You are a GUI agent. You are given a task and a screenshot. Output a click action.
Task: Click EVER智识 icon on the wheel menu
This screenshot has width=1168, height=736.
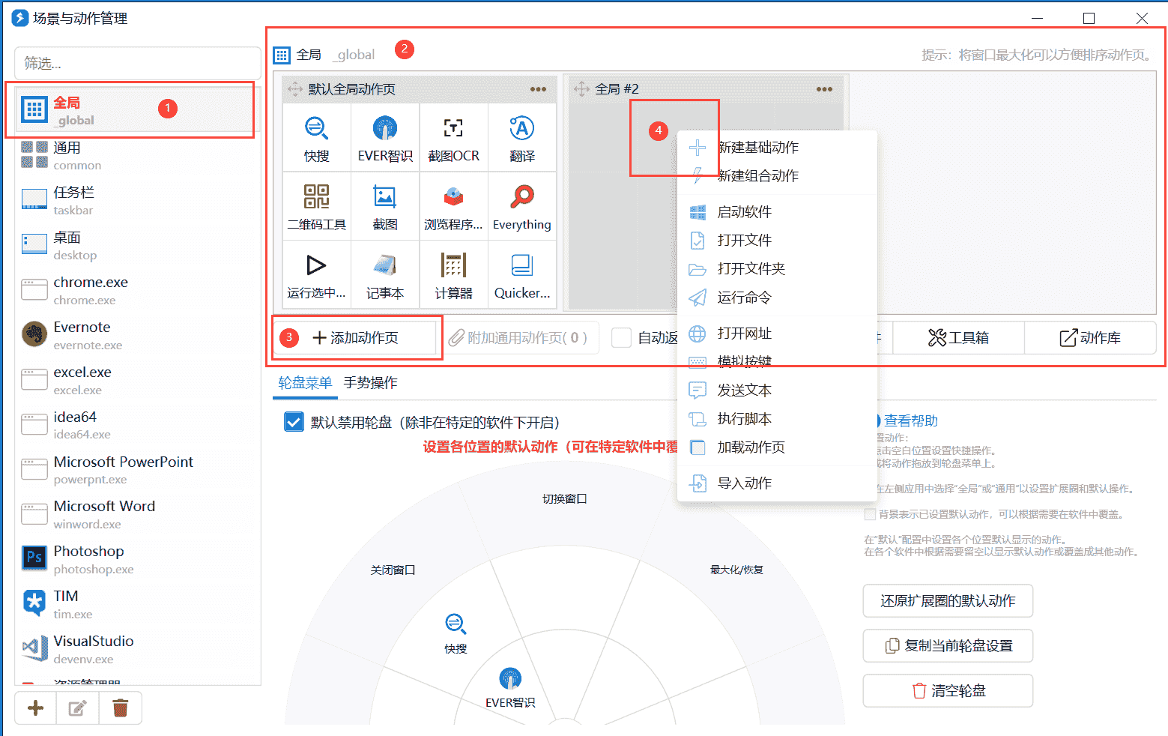click(510, 687)
